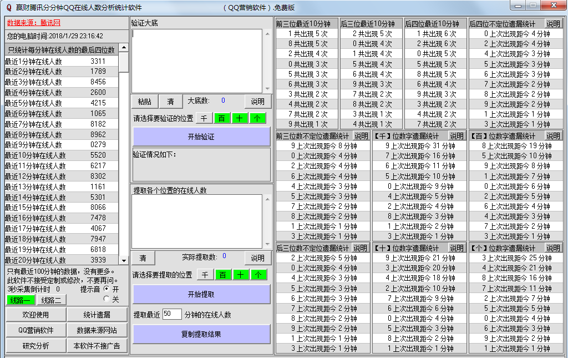Click entry 9 上次出现距今 31 分钟

[x=420, y=146]
